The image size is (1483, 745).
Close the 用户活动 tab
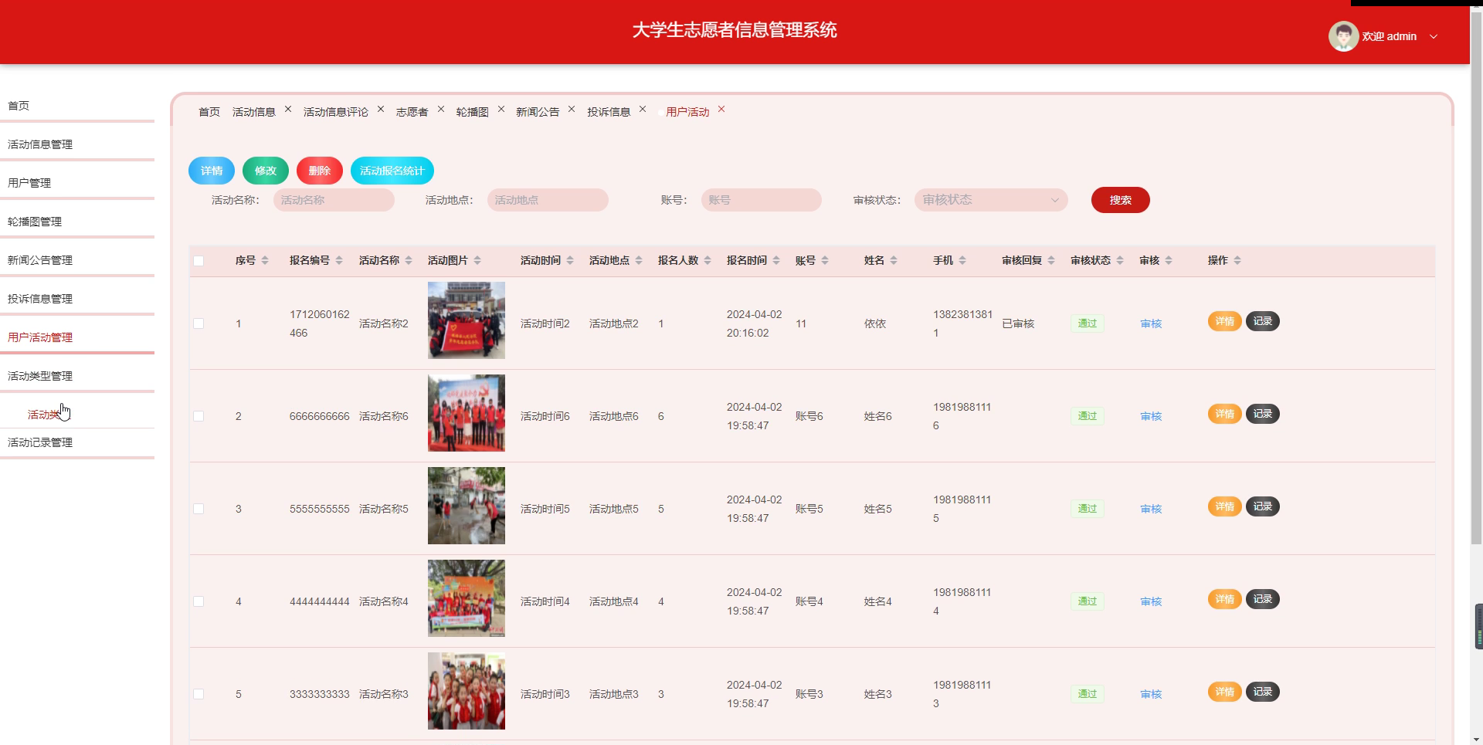[x=721, y=109]
